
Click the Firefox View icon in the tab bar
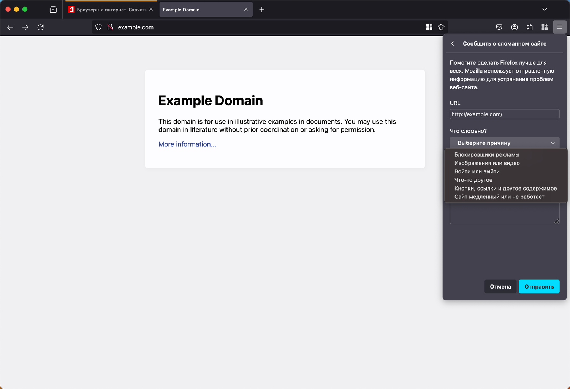53,10
